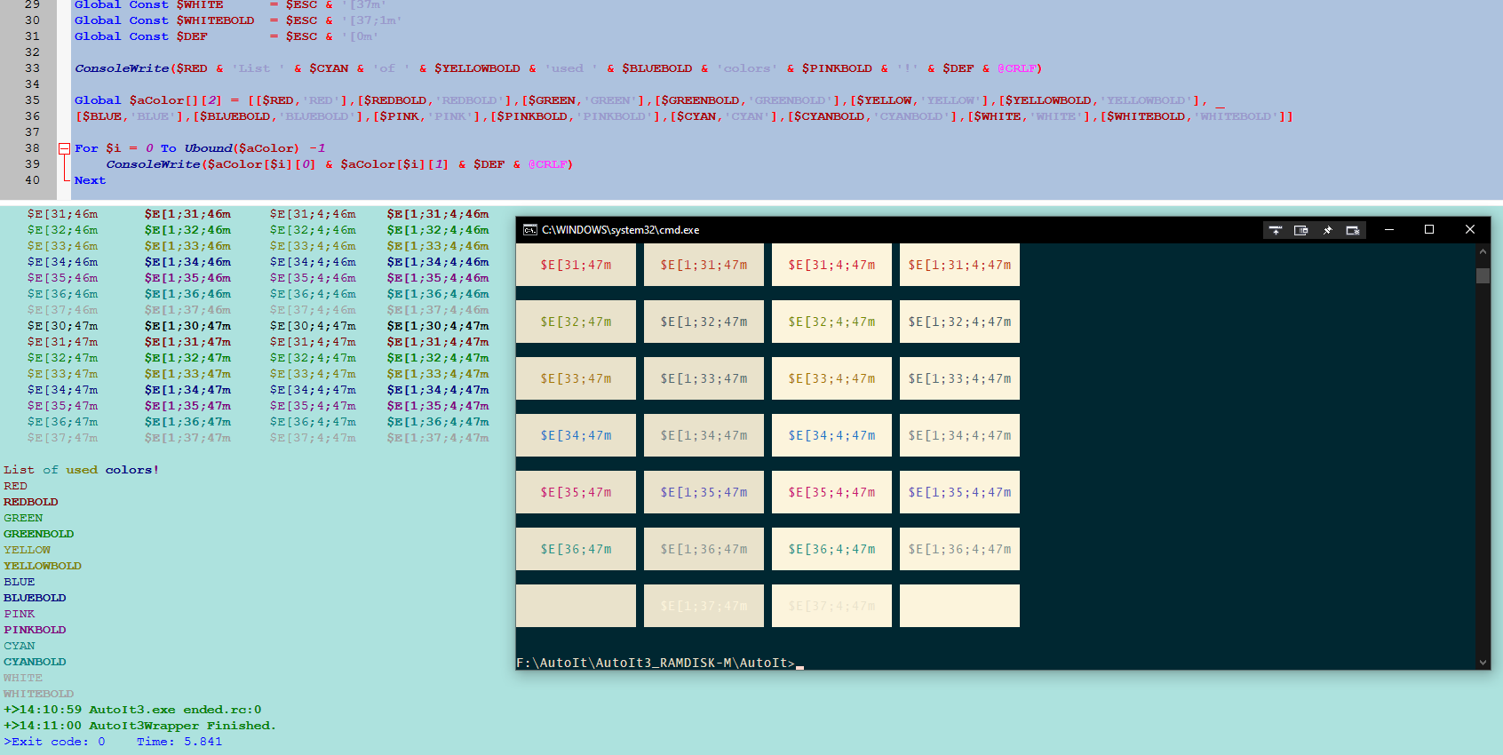This screenshot has width=1503, height=755.
Task: Click at the console command prompt line
Action: [x=657, y=663]
